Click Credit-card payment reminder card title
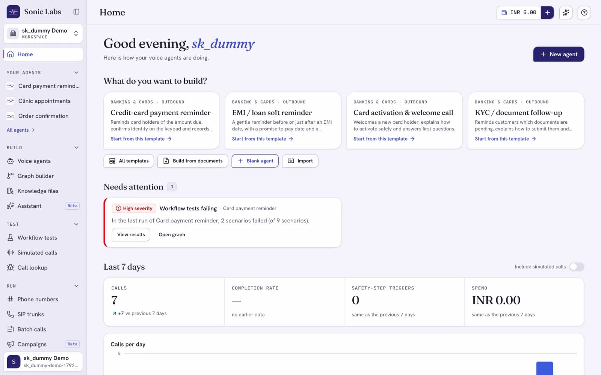The width and height of the screenshot is (601, 375). 160,112
